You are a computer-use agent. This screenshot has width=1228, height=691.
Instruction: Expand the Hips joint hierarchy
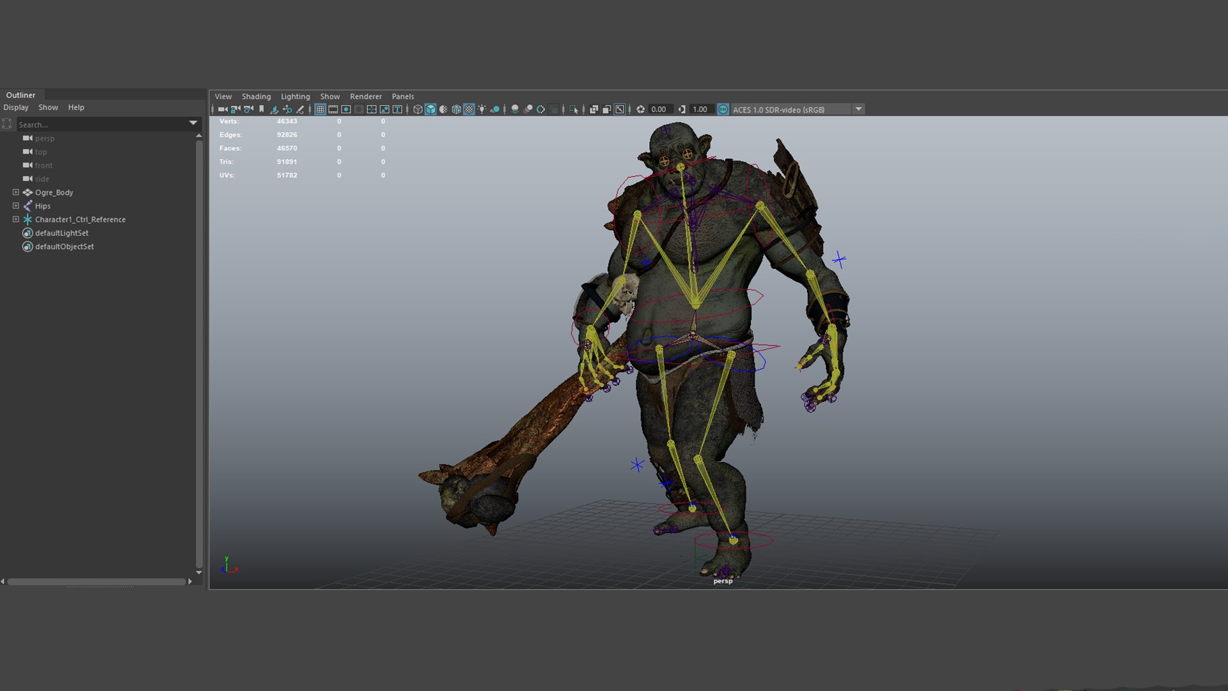click(16, 205)
